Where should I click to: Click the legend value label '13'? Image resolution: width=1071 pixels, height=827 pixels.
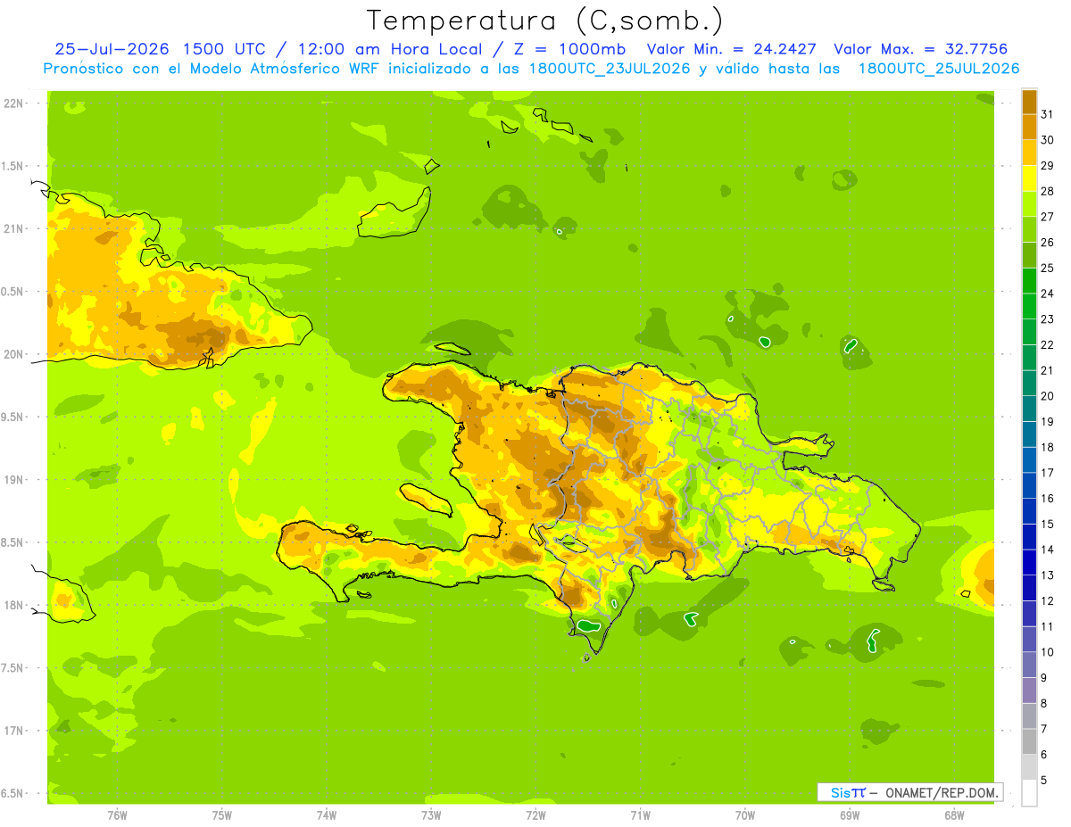tap(1047, 575)
